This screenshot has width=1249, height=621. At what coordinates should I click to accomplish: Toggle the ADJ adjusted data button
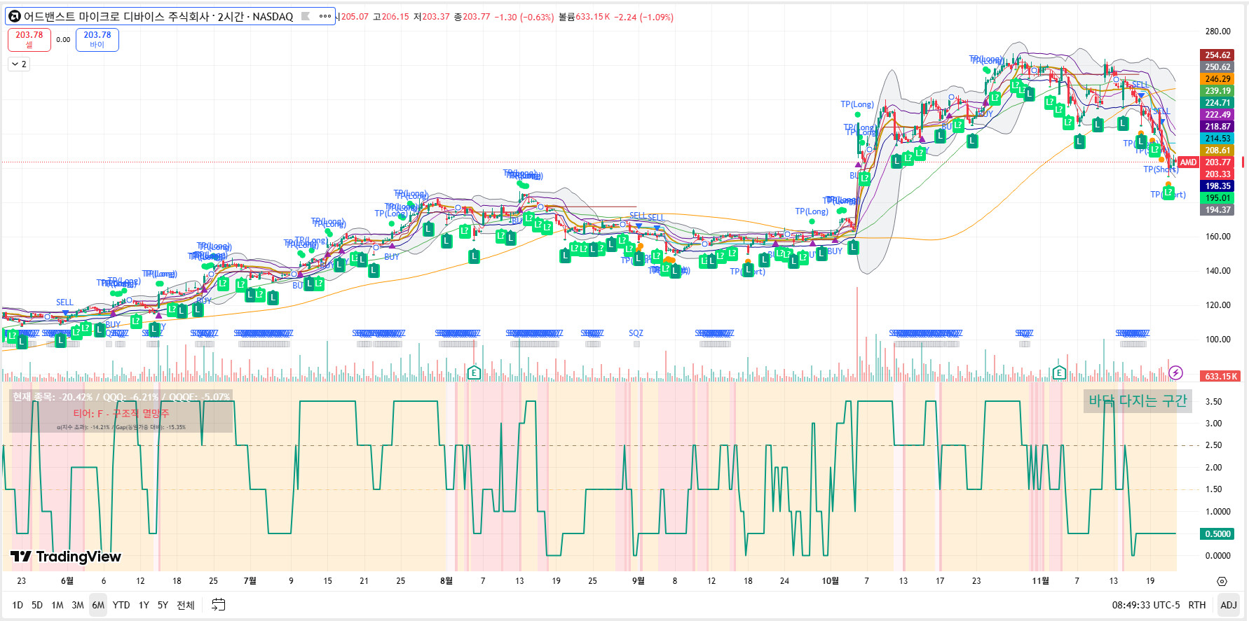point(1228,605)
